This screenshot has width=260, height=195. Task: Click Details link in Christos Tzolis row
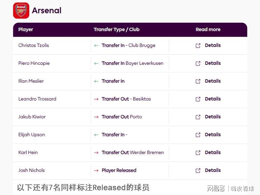(x=213, y=45)
